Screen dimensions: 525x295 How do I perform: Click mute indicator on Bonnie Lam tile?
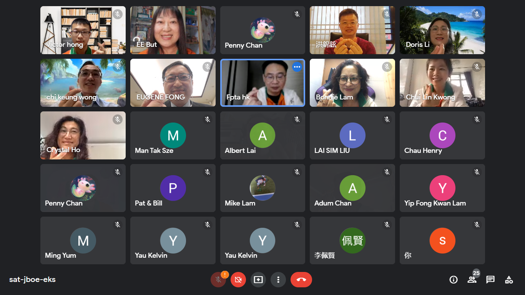tap(387, 67)
